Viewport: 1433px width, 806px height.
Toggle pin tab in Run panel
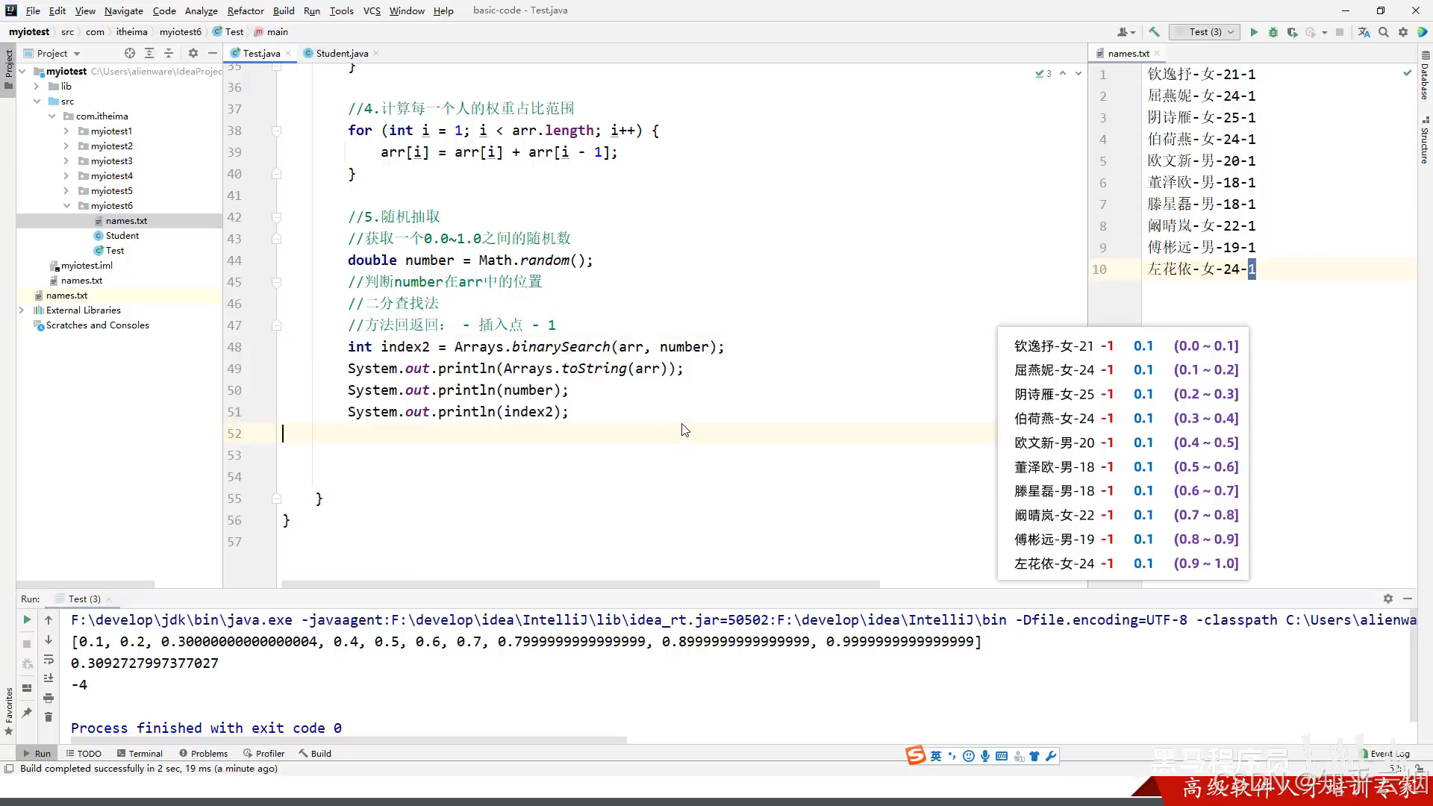27,713
